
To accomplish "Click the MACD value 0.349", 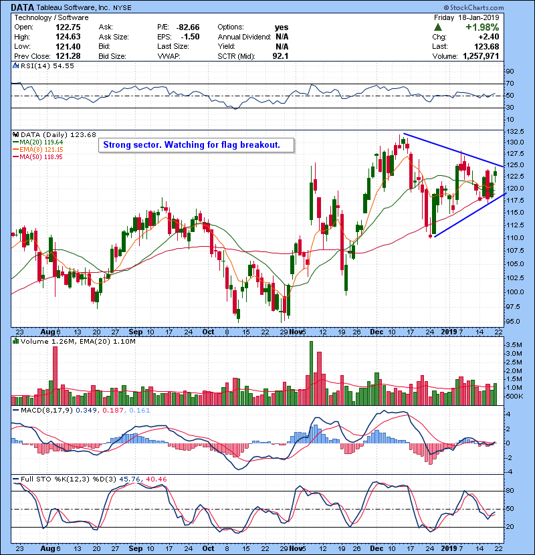I will coord(86,411).
